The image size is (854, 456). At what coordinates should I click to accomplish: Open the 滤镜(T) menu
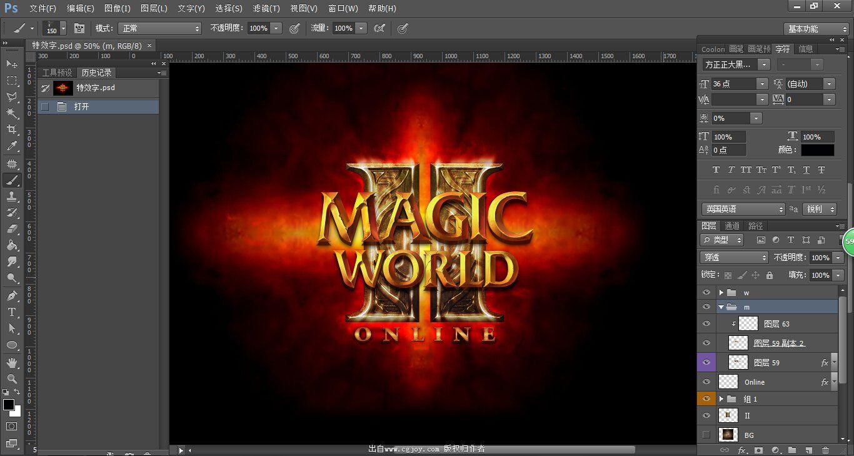(x=266, y=8)
